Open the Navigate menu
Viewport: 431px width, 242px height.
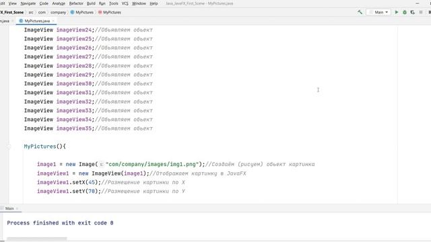point(28,3)
